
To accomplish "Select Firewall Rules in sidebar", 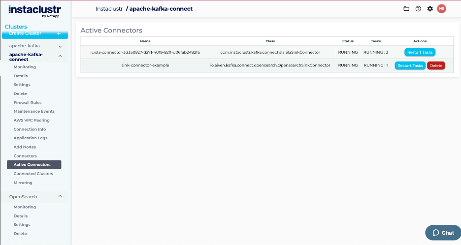I will [28, 102].
